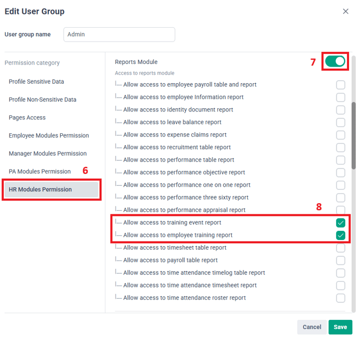
Task: Click the Save button
Action: click(340, 327)
